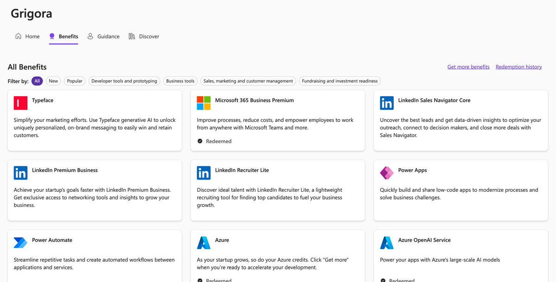Open the Get more benefits link
The width and height of the screenshot is (556, 282).
(468, 67)
